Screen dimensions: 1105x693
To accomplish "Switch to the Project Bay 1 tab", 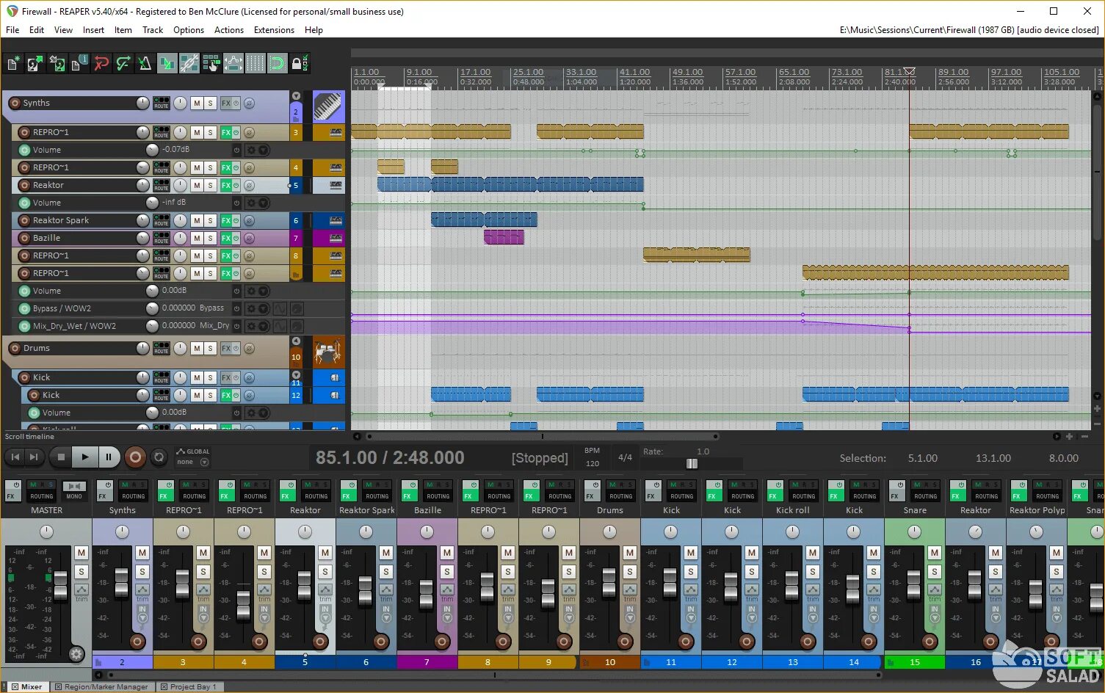I will point(189,687).
